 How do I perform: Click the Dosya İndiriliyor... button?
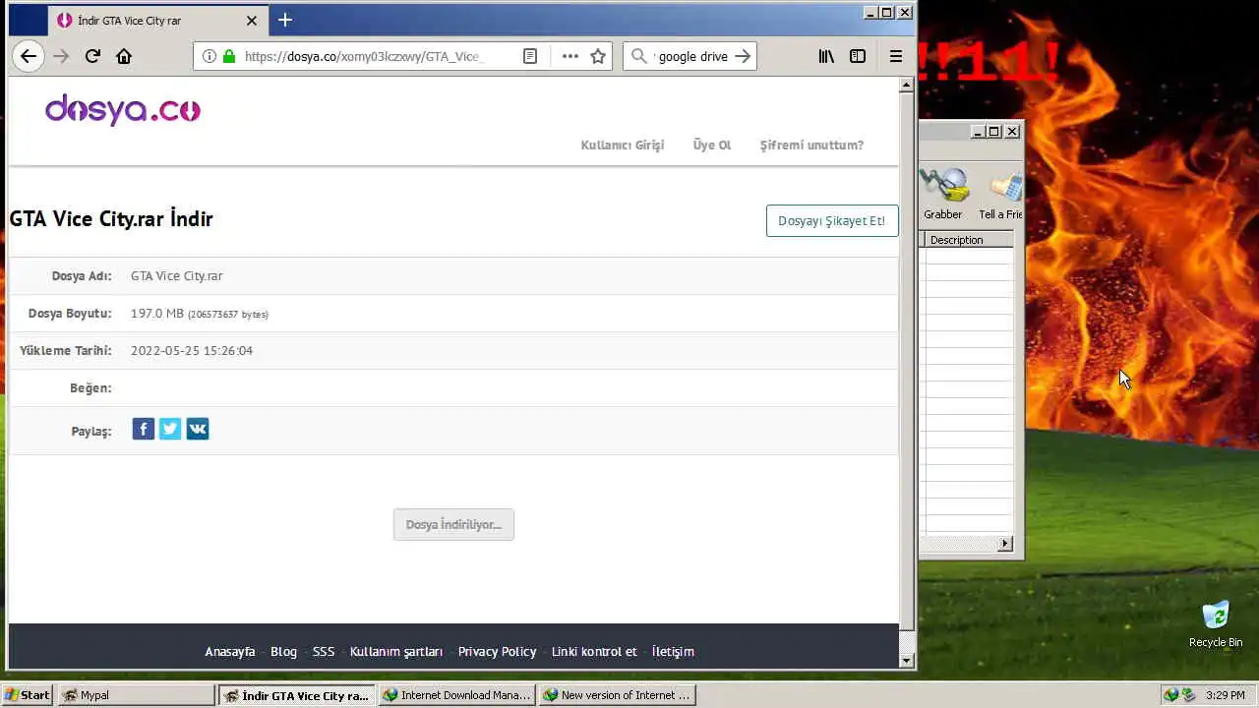pyautogui.click(x=453, y=524)
